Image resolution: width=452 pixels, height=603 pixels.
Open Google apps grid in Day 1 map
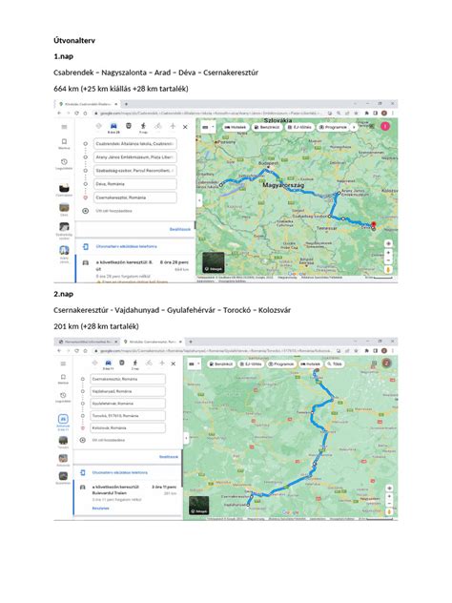tap(372, 126)
